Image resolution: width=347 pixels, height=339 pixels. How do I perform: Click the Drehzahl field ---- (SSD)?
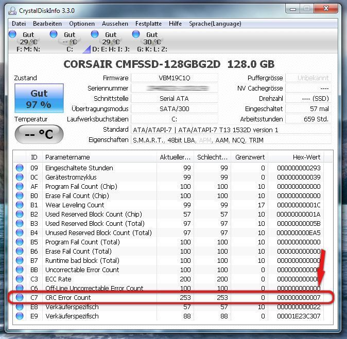(308, 98)
